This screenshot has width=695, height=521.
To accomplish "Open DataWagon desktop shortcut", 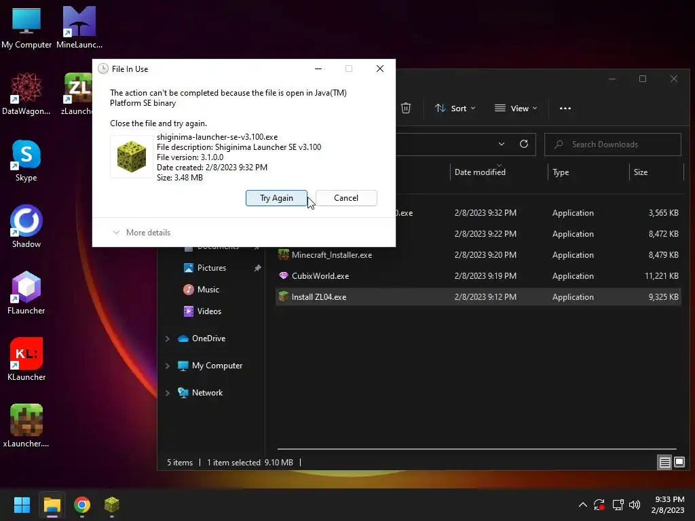I will 26,94.
